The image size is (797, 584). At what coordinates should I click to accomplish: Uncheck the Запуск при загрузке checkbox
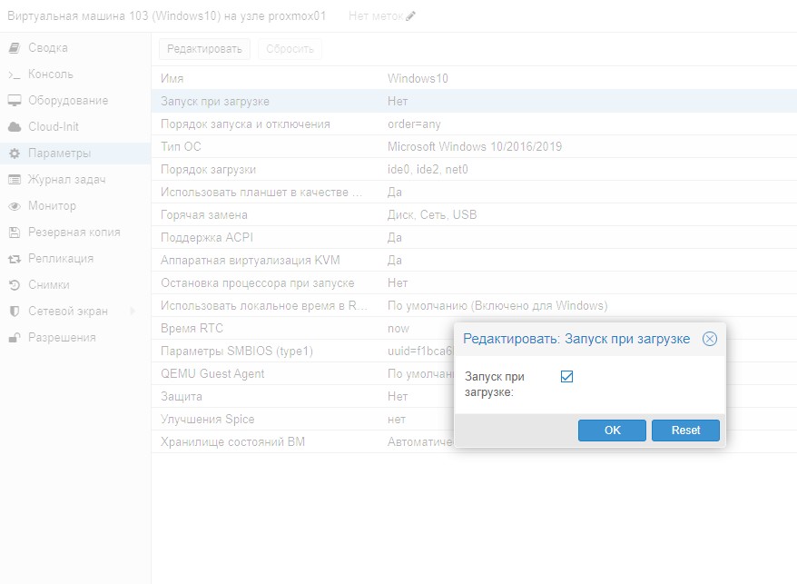[x=567, y=377]
